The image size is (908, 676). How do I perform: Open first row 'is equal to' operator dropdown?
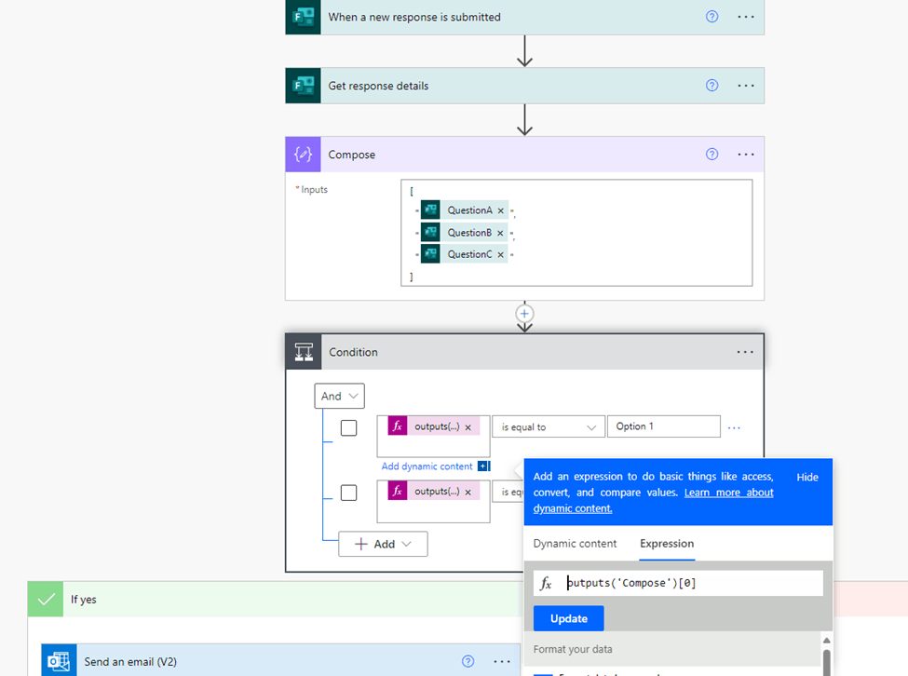[x=549, y=427]
